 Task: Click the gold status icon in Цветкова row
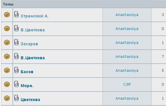coord(7,98)
